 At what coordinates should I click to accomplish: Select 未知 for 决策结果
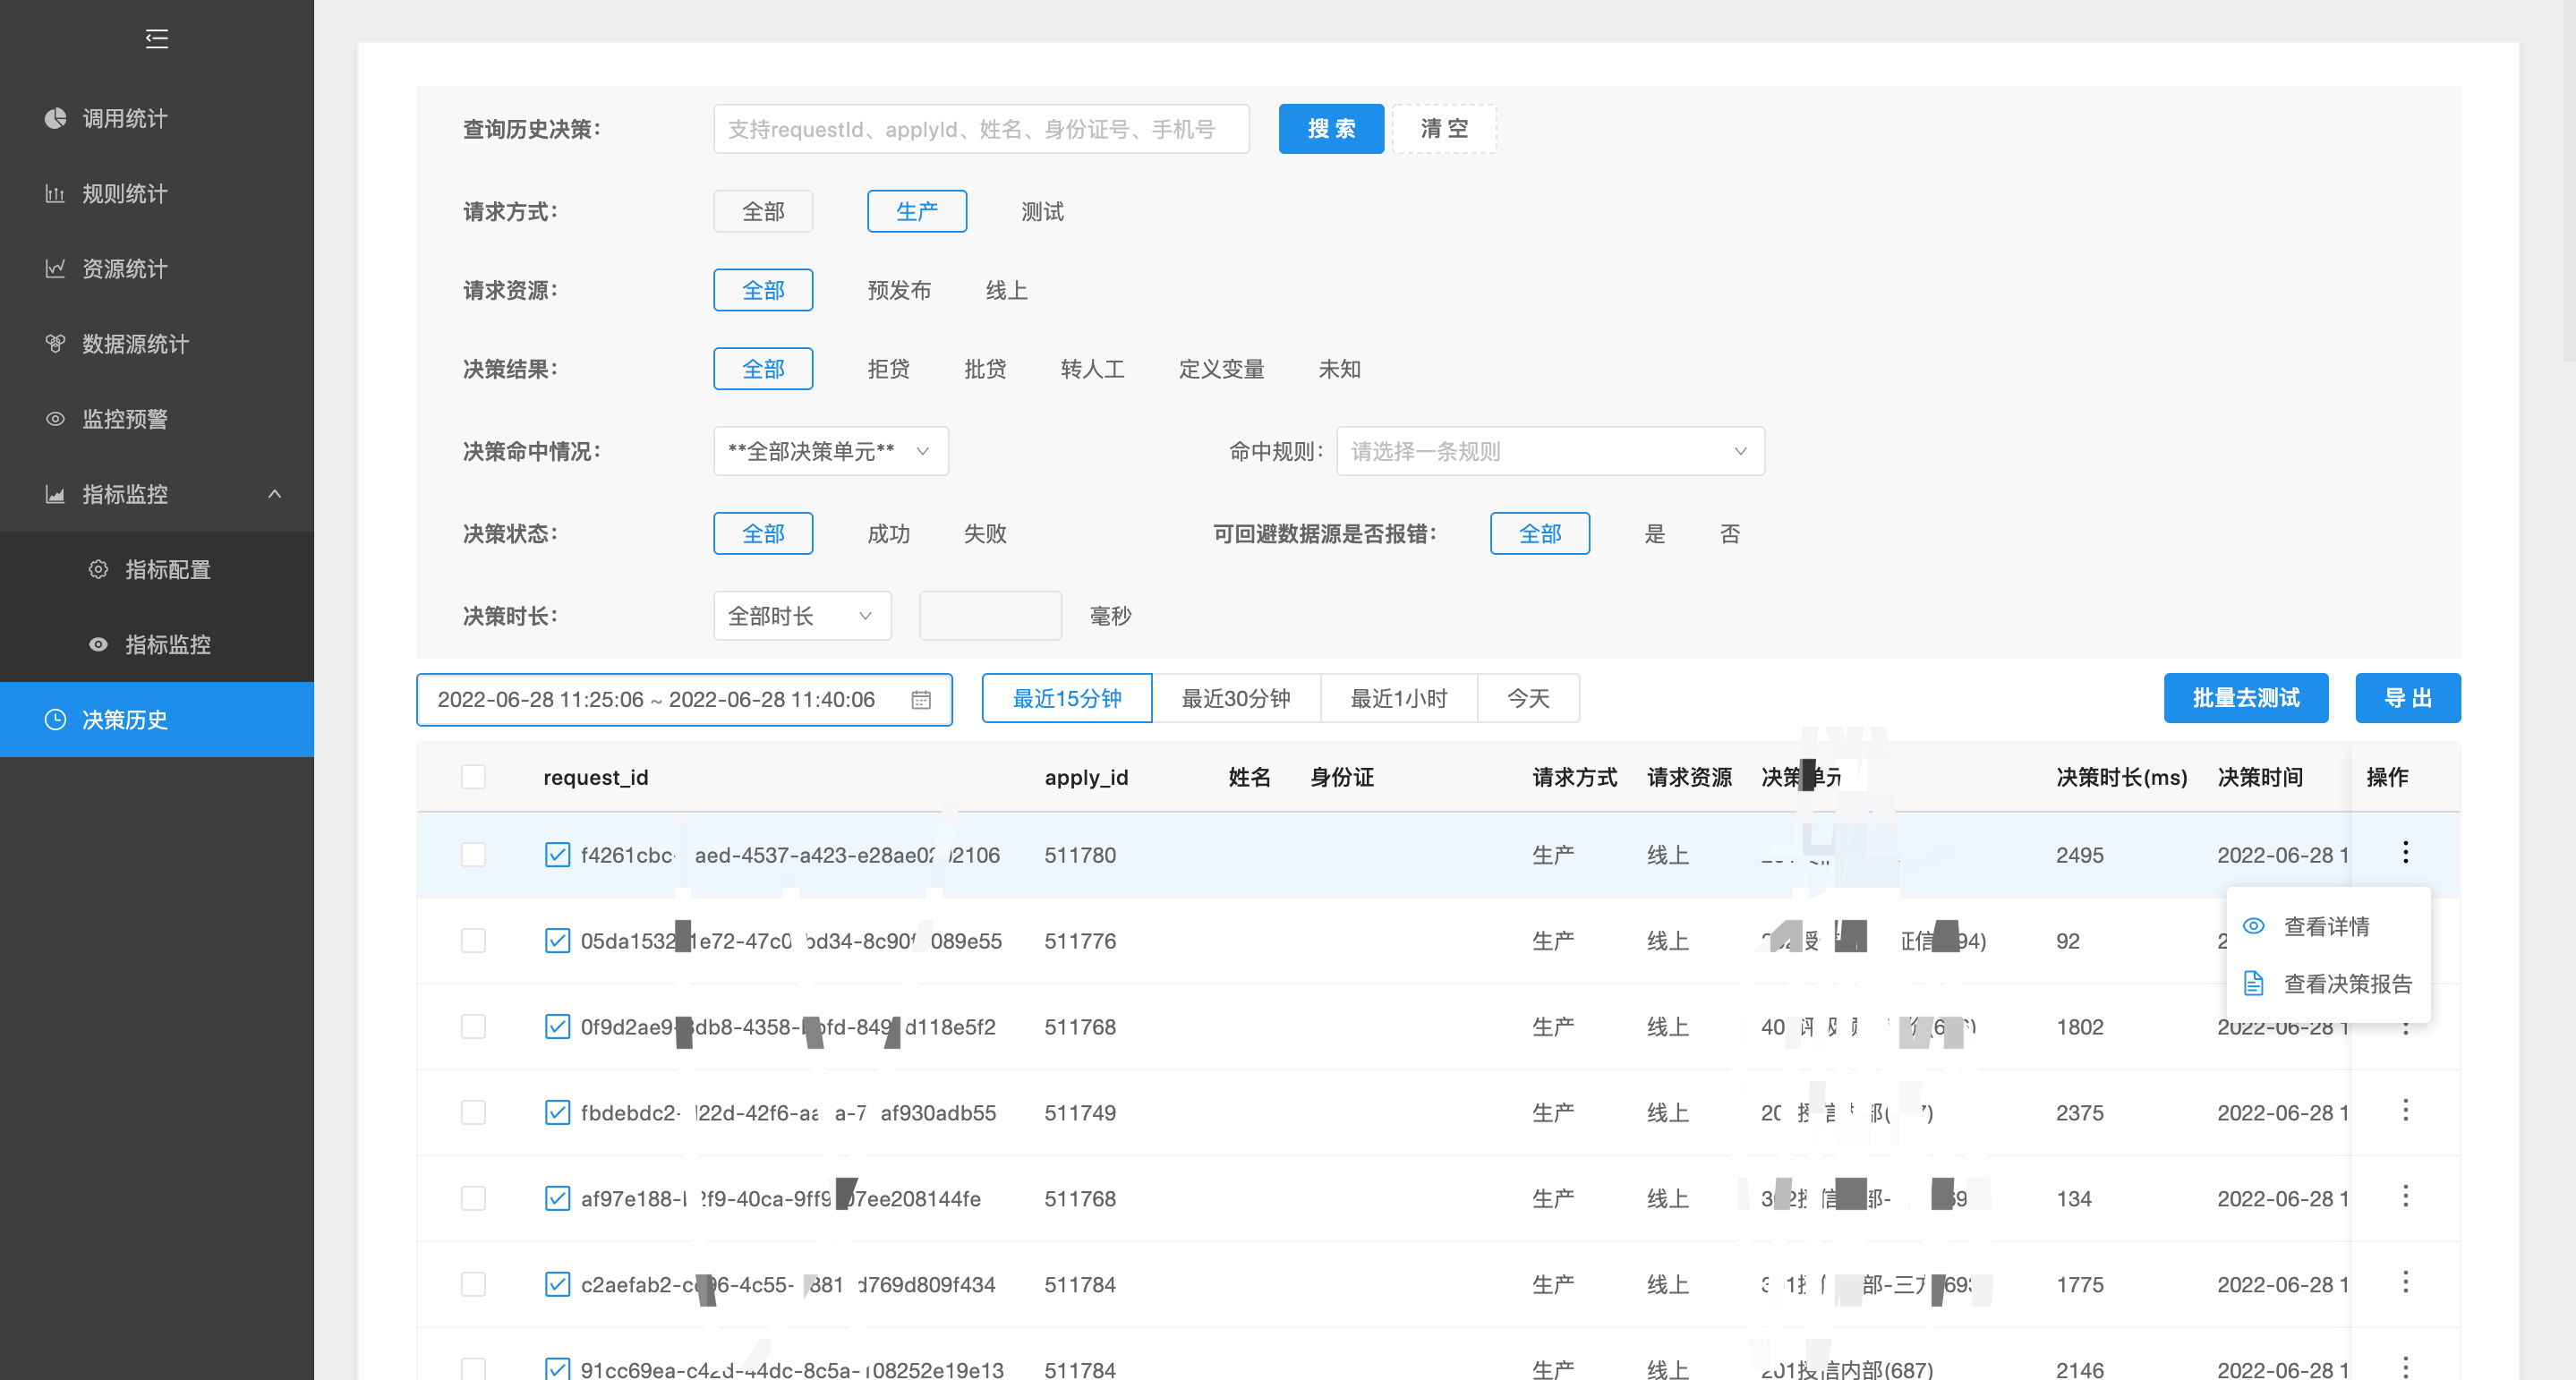coord(1339,369)
